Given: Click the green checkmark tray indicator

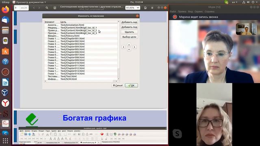Looking at the screenshot, I should pyautogui.click(x=226, y=2).
